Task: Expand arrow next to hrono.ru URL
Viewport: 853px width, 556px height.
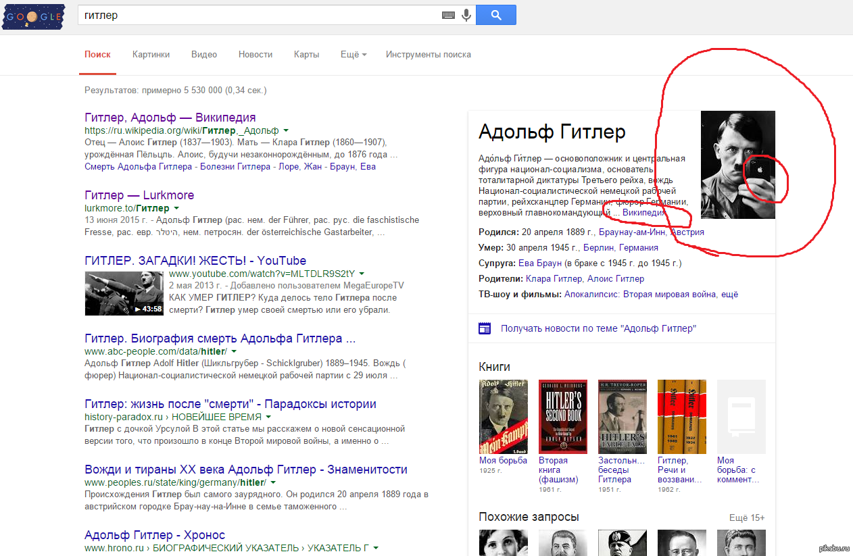Action: 375,548
